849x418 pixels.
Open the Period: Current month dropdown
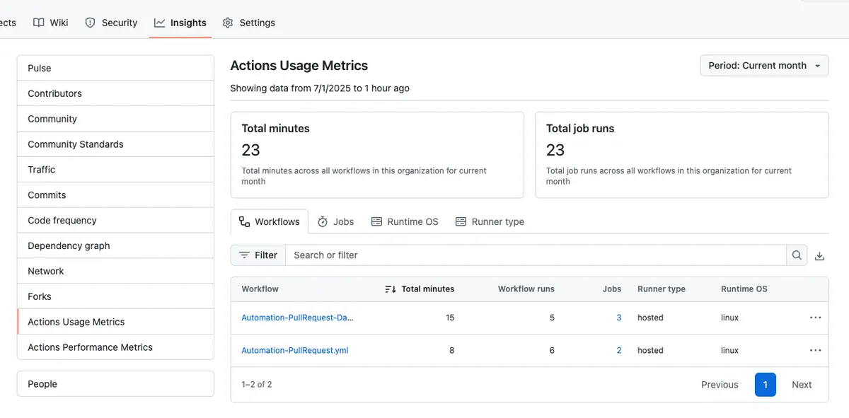pos(764,66)
